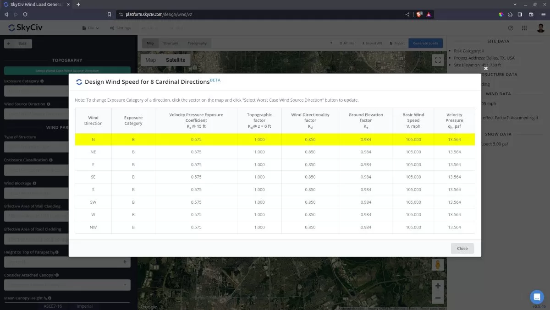550x310 pixels.
Task: Zoom in on the map with plus
Action: pos(438,286)
